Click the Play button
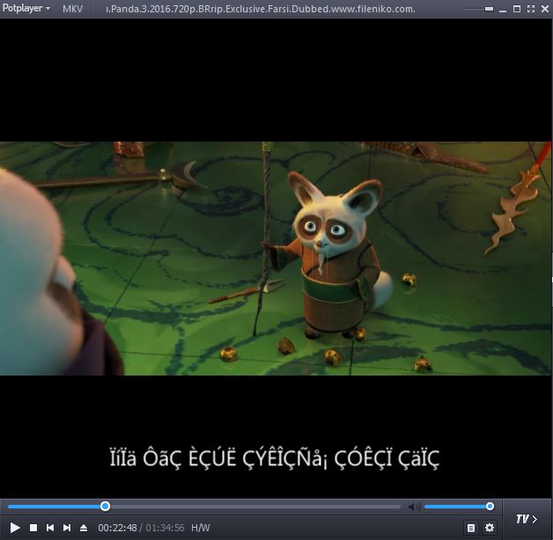553x540 pixels. [x=14, y=528]
